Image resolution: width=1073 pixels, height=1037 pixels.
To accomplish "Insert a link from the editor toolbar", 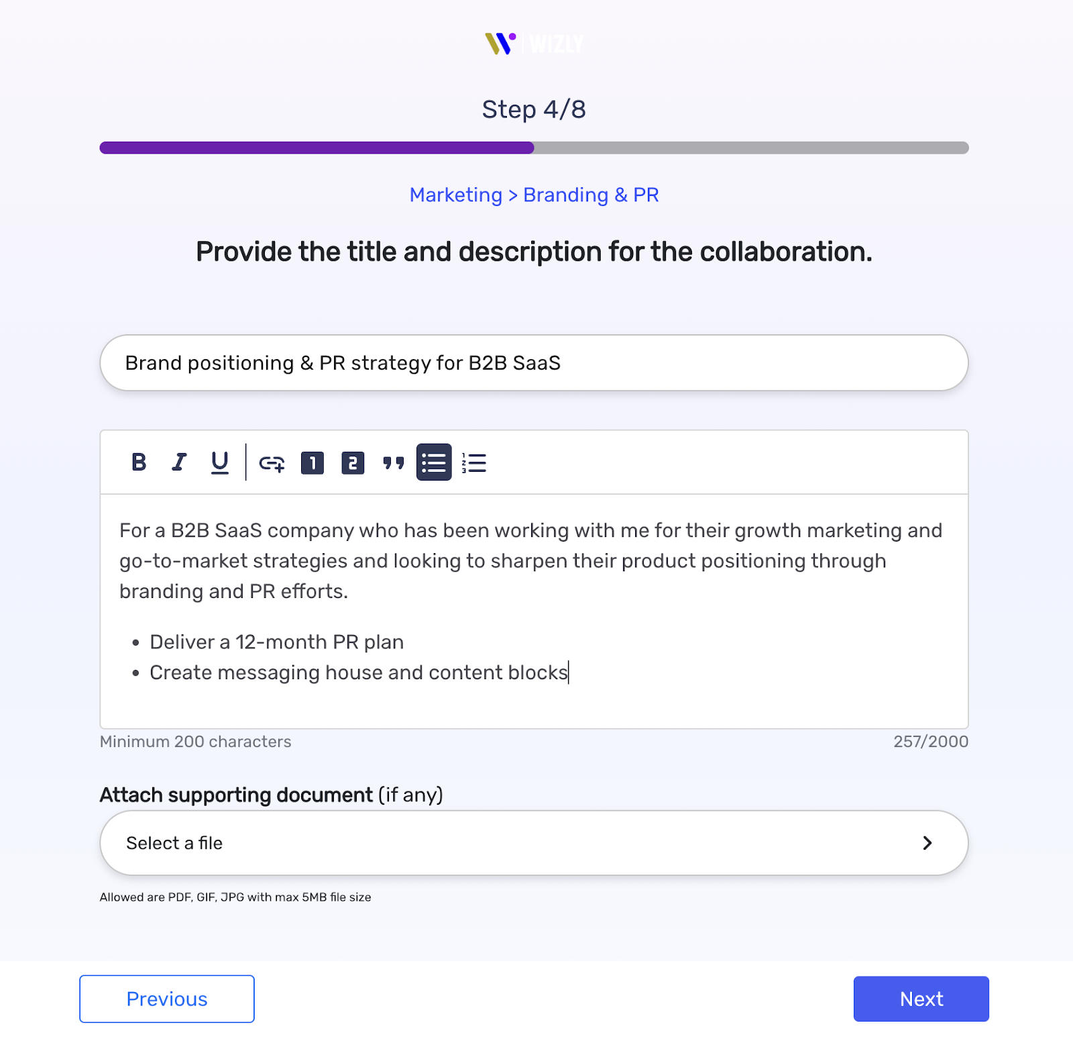I will tap(272, 463).
